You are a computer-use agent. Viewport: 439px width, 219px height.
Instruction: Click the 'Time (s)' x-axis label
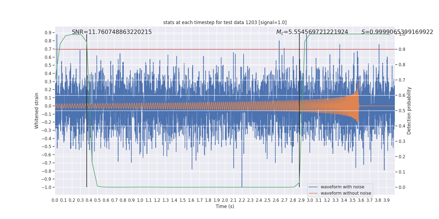coord(225,206)
